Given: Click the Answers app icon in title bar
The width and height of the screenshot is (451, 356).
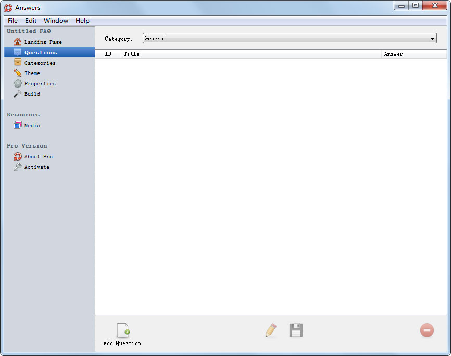Looking at the screenshot, I should click(8, 8).
